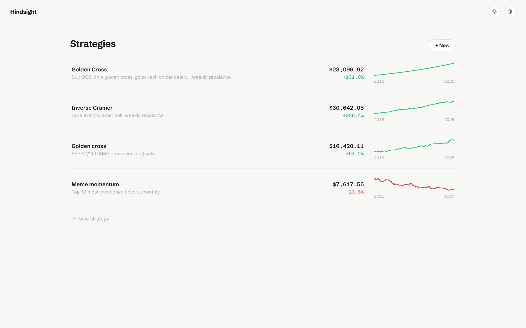The height and width of the screenshot is (328, 526).
Task: Toggle dark mode with the contrast icon
Action: pos(510,12)
